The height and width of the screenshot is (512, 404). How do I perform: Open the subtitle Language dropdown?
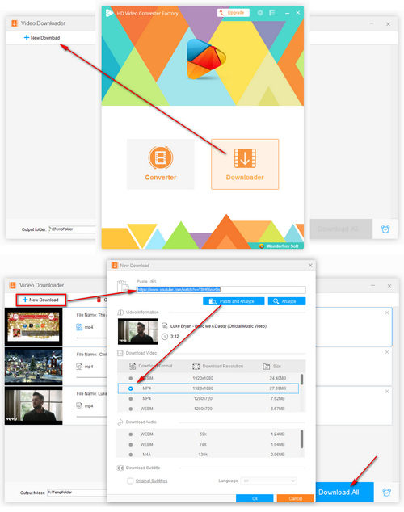click(268, 481)
